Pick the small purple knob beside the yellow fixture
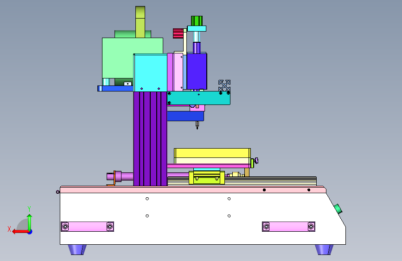The width and height of the screenshot is (402, 261). point(256,161)
